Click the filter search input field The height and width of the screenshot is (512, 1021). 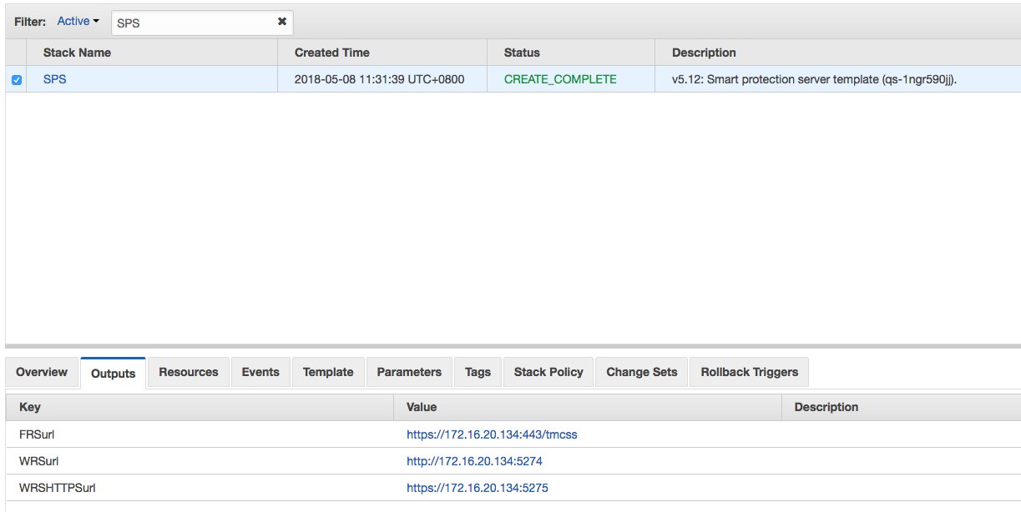click(192, 23)
